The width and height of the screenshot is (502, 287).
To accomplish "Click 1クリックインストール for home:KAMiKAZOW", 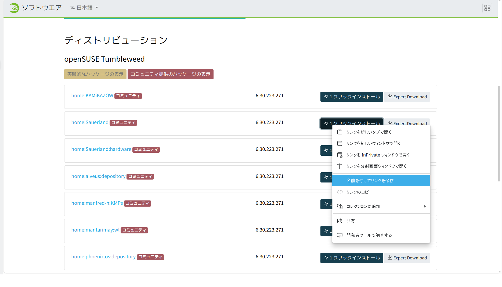I will [x=352, y=97].
